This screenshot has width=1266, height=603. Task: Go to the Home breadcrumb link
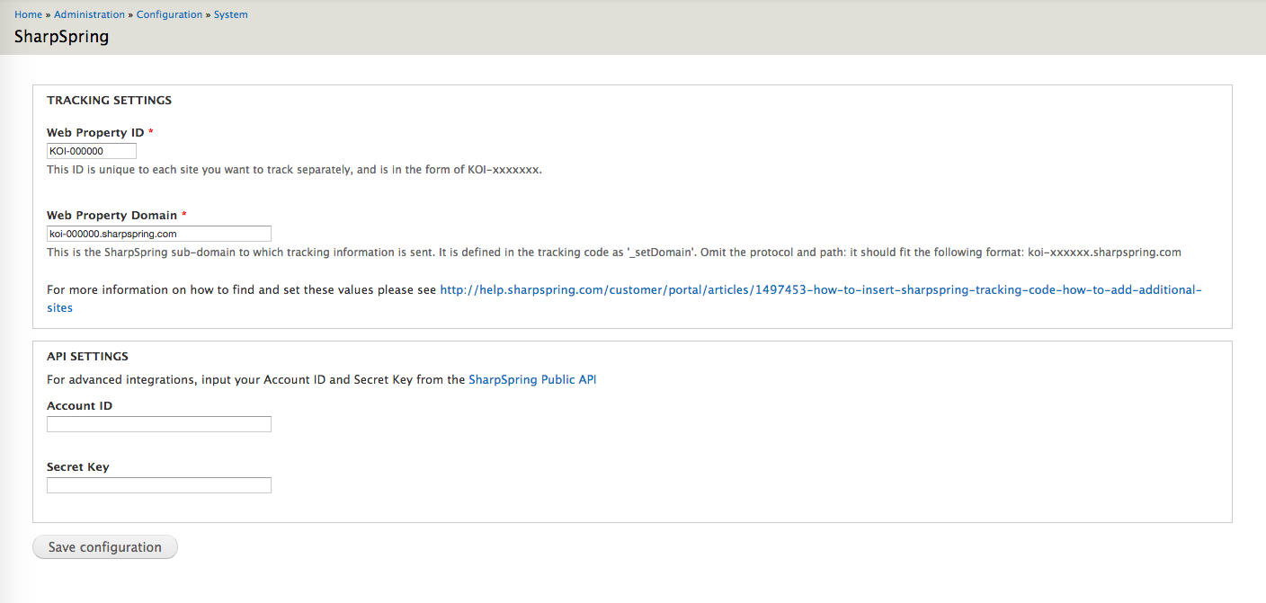click(x=28, y=14)
